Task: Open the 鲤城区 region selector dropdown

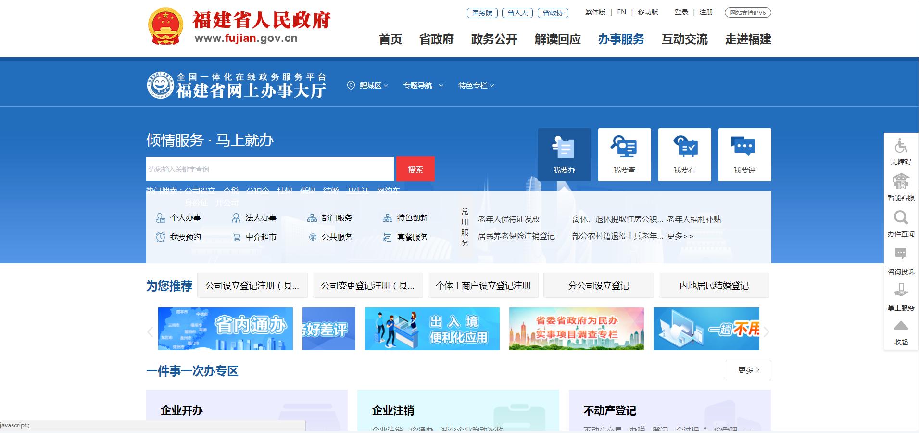Action: (368, 85)
